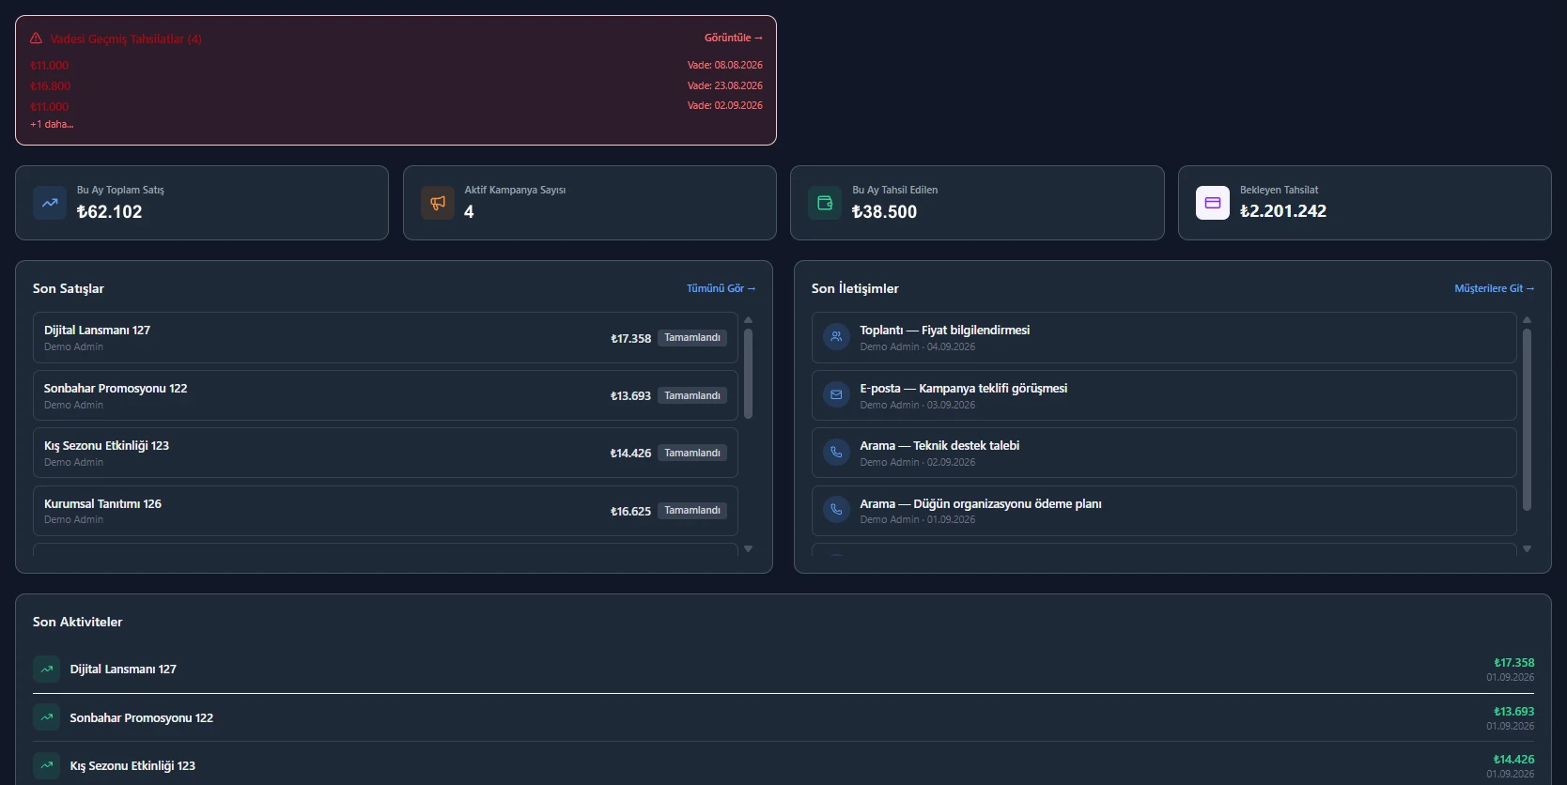Select Arama — Düğün organizasyonu ödeme planı entry

coord(1164,511)
